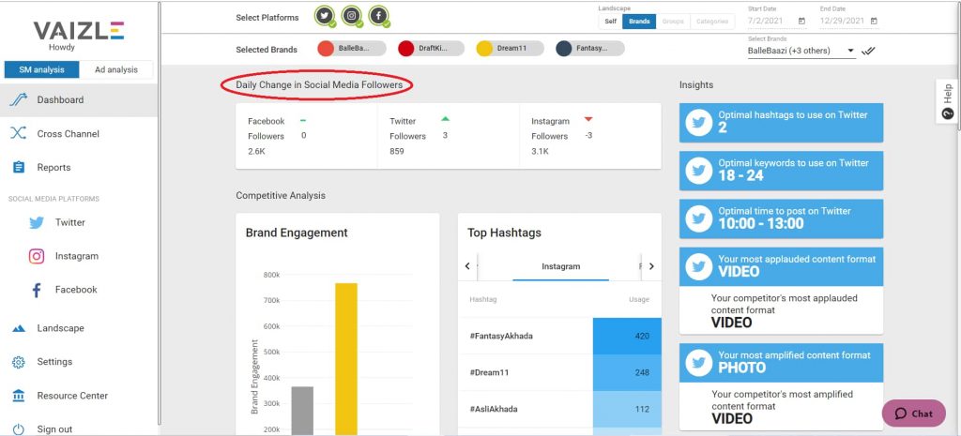Open Reports menu item
Image resolution: width=961 pixels, height=436 pixels.
[79, 167]
